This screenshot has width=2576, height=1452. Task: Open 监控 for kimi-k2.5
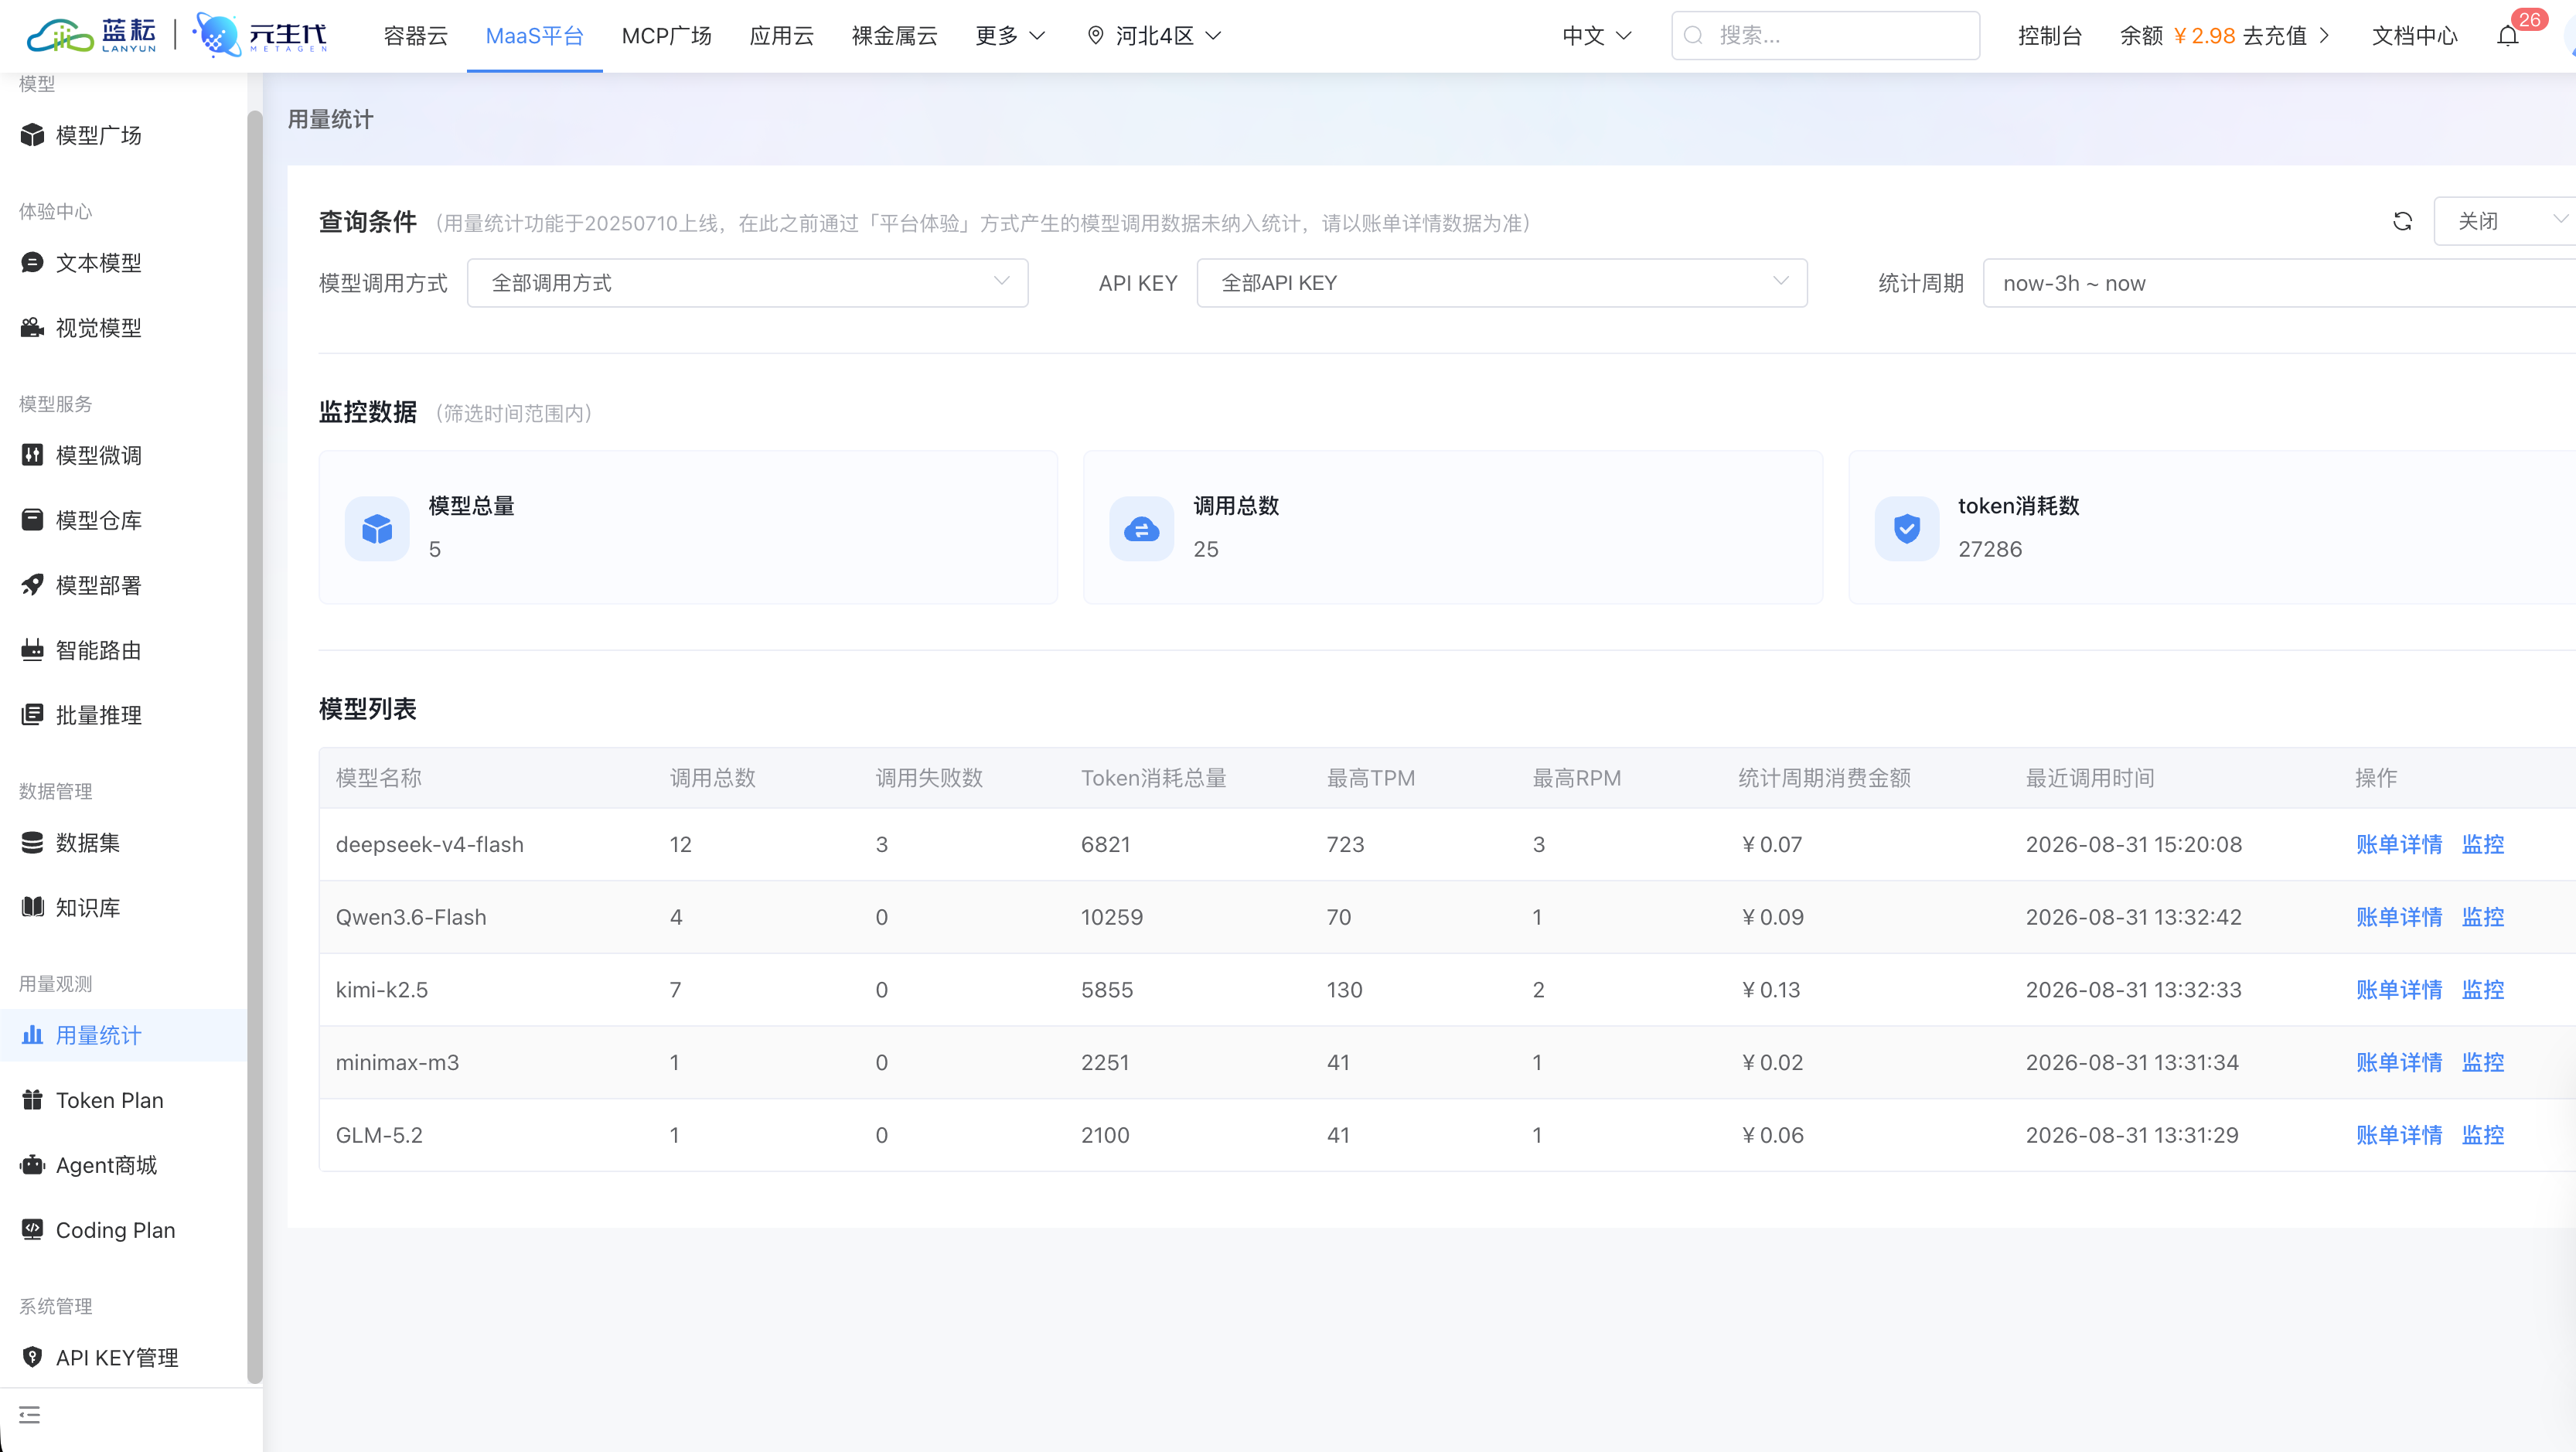pyautogui.click(x=2482, y=990)
